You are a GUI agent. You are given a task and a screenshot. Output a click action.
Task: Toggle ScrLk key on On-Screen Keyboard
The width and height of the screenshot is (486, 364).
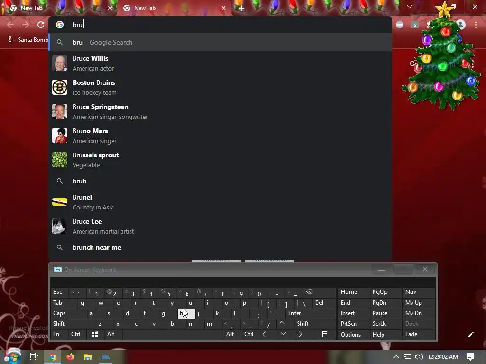click(385, 324)
